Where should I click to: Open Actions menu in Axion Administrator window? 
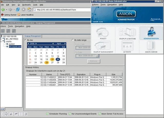pyautogui.click(x=95, y=5)
